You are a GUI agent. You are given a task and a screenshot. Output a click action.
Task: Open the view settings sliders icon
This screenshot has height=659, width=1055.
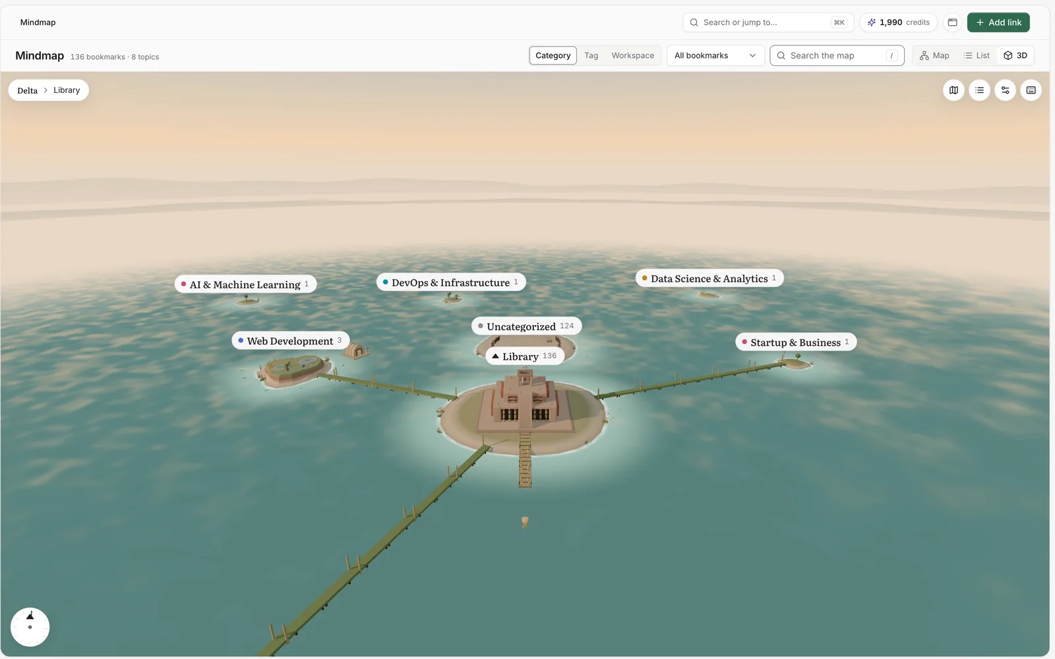(1005, 90)
